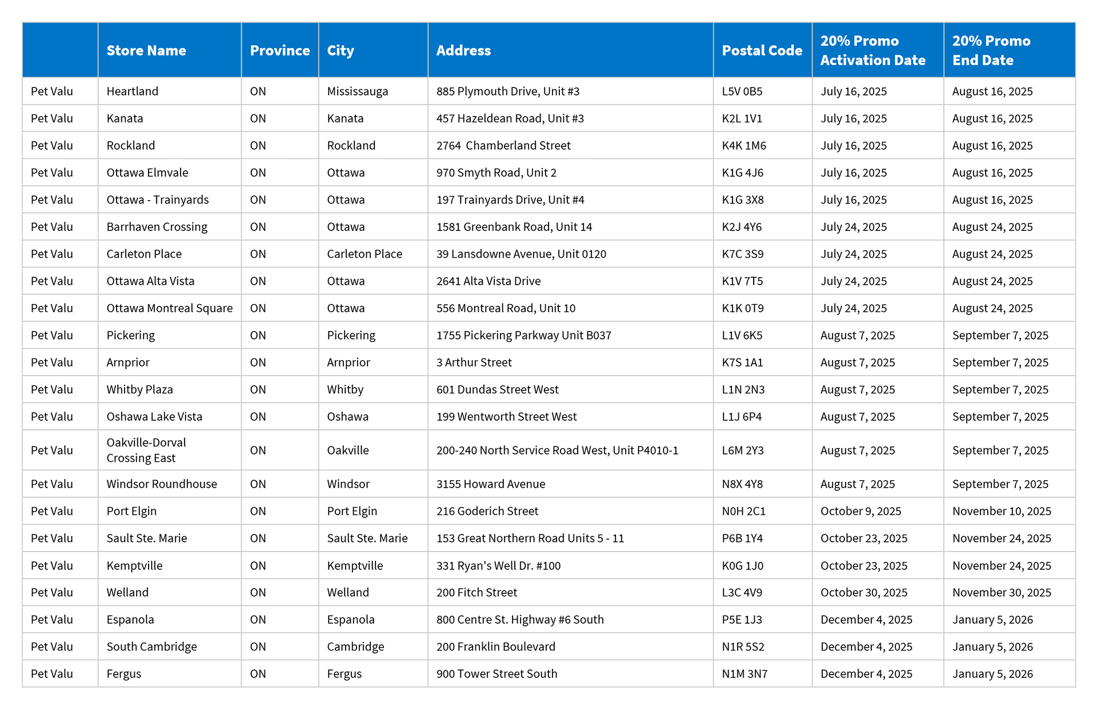1097x710 pixels.
Task: Click the 20% Promo Activation Date header
Action: coord(872,50)
